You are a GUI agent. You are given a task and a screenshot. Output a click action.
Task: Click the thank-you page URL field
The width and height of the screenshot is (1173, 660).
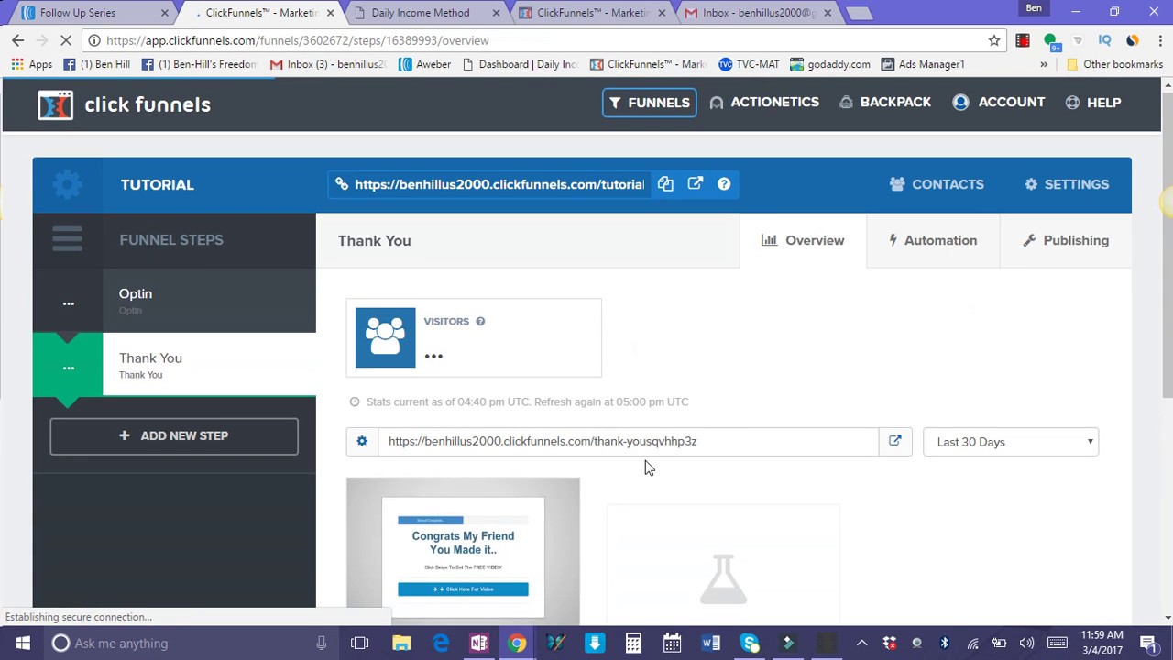click(628, 441)
